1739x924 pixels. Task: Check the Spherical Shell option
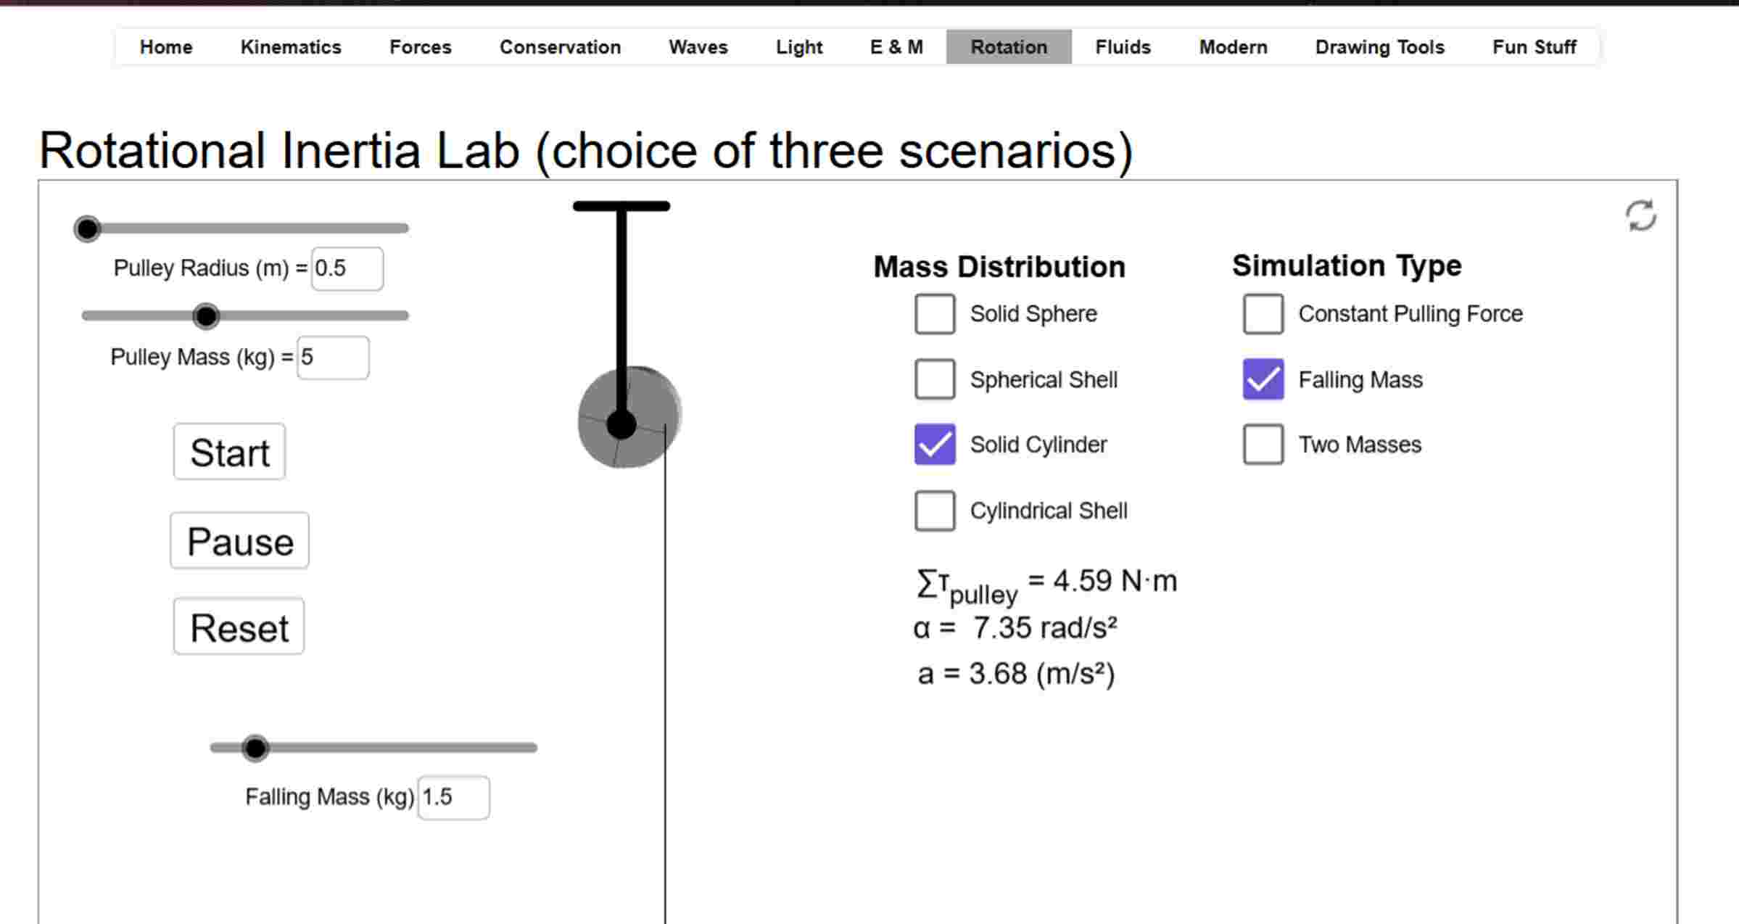click(934, 379)
